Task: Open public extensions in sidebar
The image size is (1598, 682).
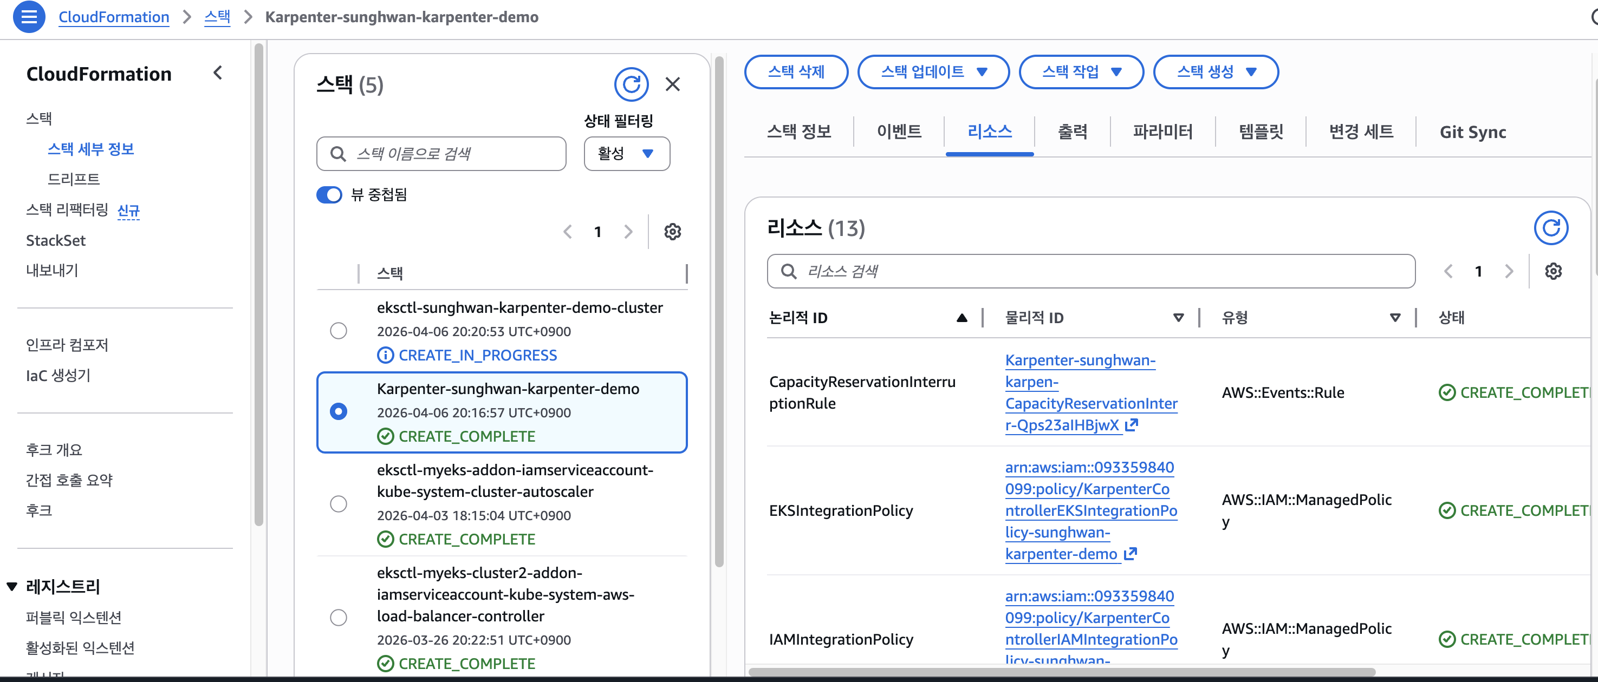Action: tap(73, 618)
